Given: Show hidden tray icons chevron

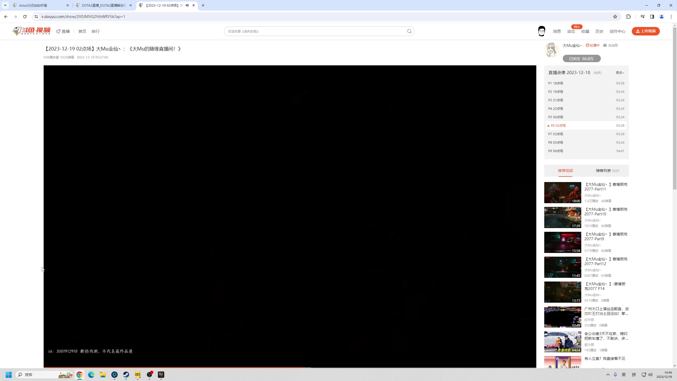Looking at the screenshot, I should pyautogui.click(x=608, y=375).
